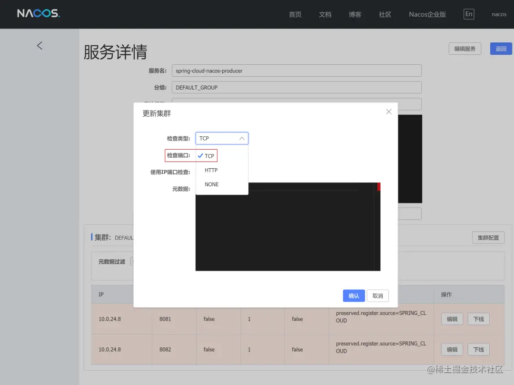Screen dimensions: 514x385
Task: Open 集群配置 settings
Action: point(488,237)
